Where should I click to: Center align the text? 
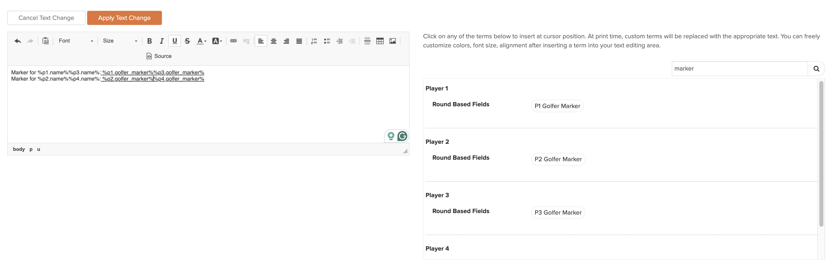point(274,41)
